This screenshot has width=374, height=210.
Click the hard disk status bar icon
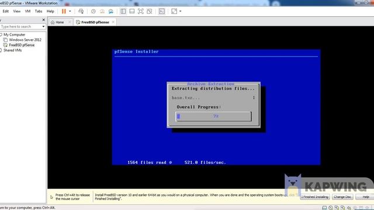point(324,208)
